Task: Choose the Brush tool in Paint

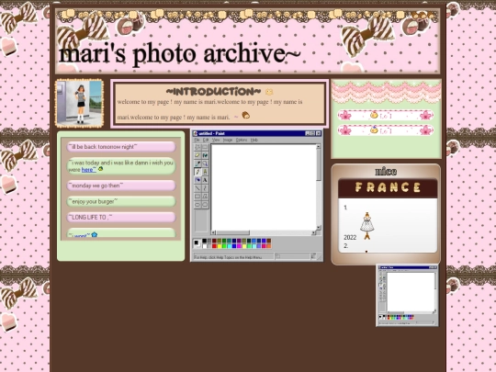Action: (x=205, y=172)
